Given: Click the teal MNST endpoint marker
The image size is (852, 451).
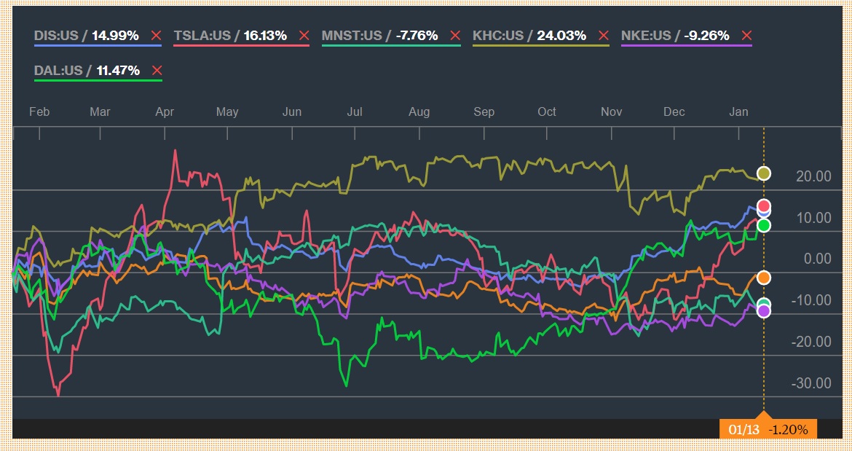Looking at the screenshot, I should (x=764, y=304).
